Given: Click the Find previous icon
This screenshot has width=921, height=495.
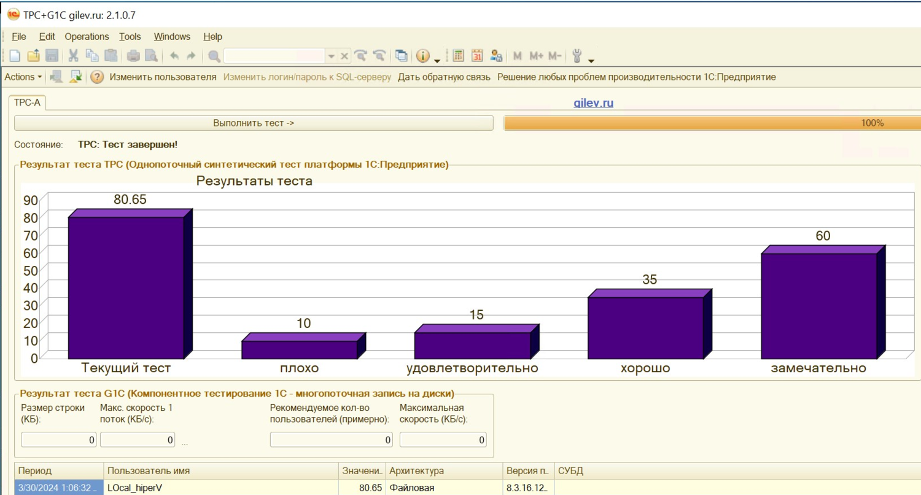Looking at the screenshot, I should tap(379, 56).
